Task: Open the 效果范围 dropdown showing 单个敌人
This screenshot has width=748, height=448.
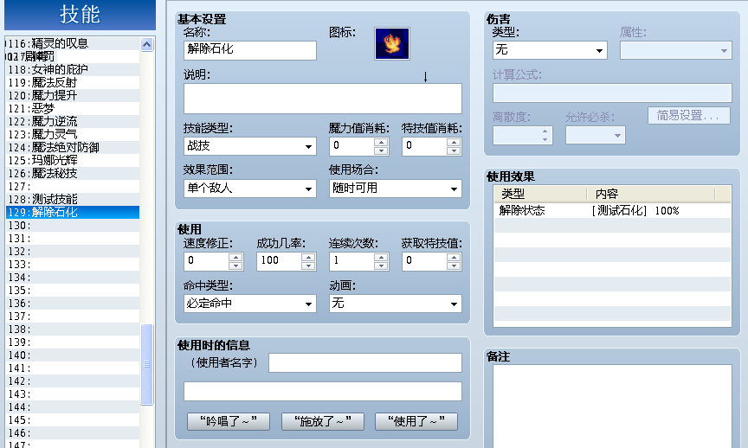Action: point(250,189)
